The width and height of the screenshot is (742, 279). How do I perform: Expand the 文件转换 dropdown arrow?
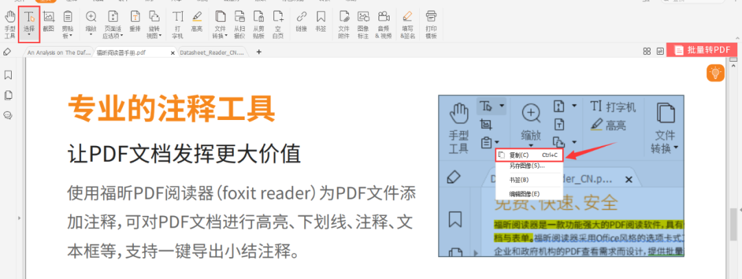tap(227, 36)
